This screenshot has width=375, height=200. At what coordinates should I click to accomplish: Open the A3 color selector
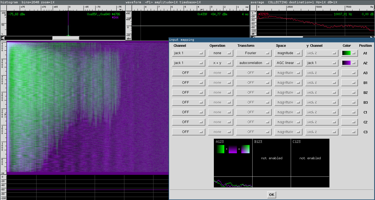(349, 73)
